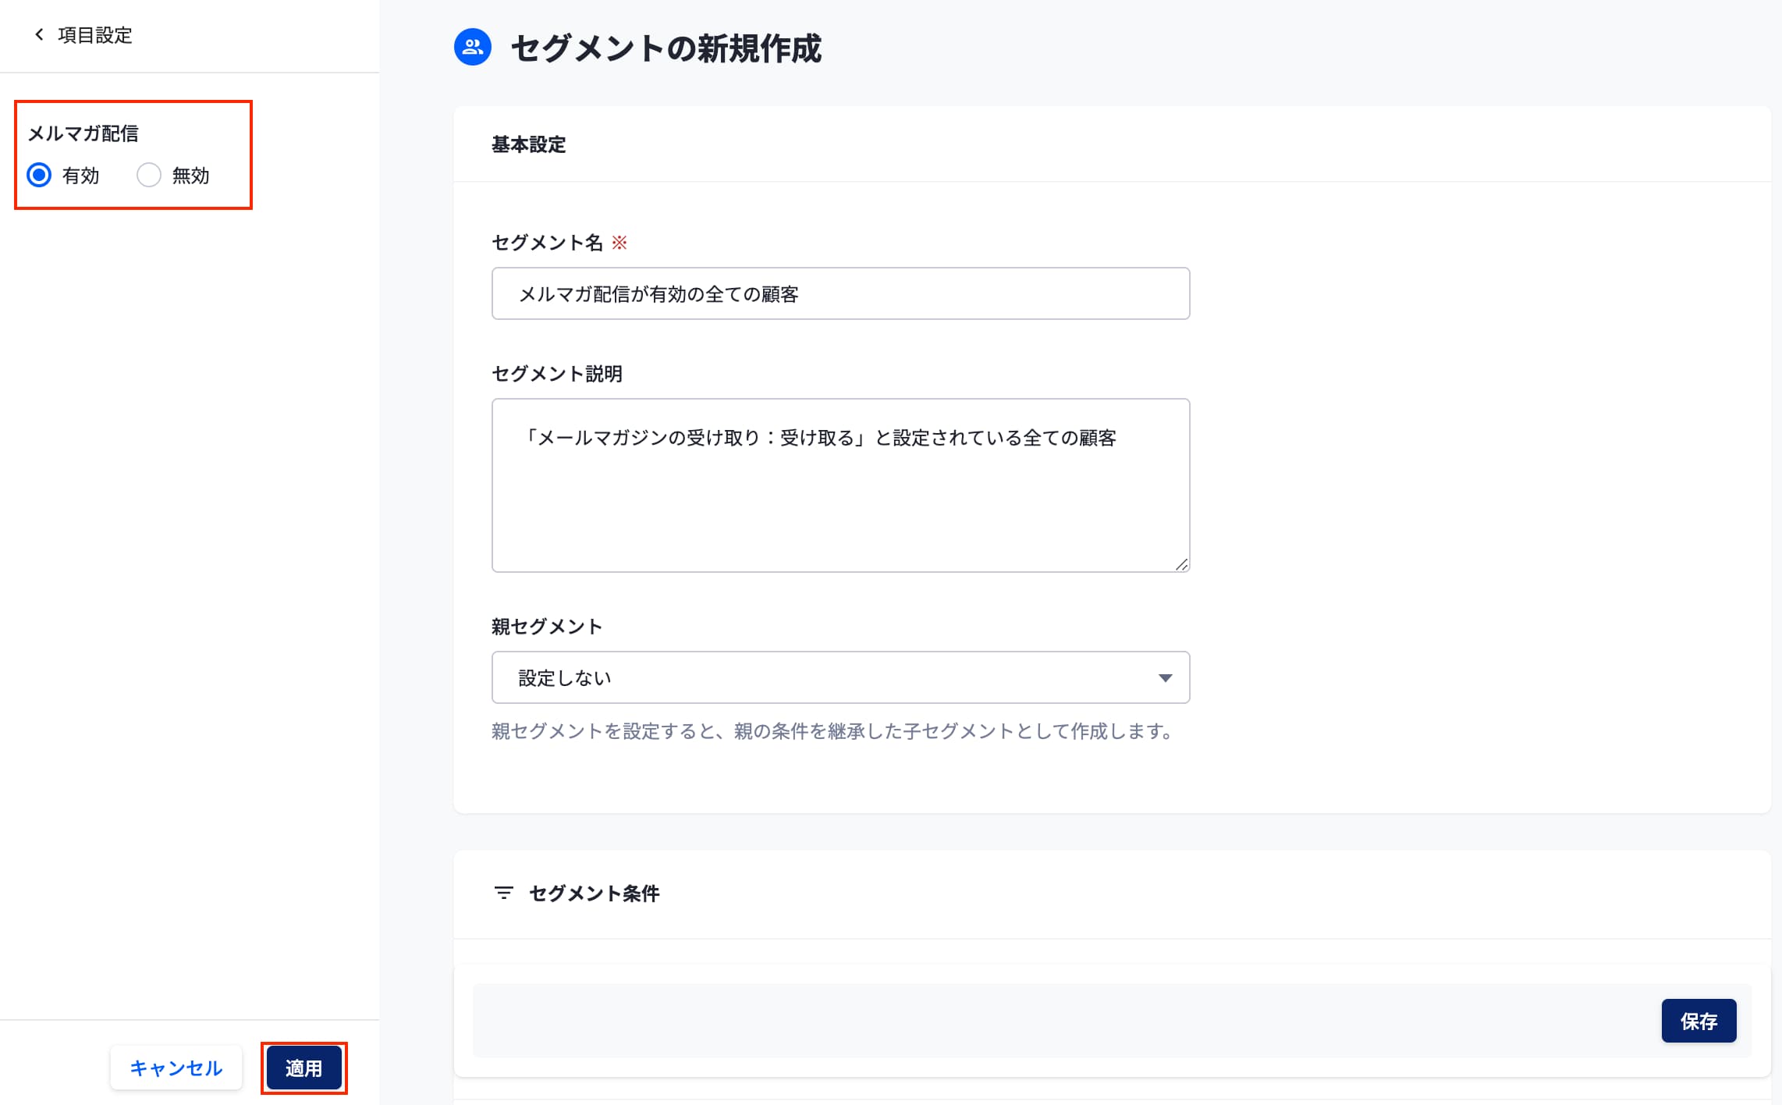This screenshot has width=1782, height=1105.
Task: Select the 無効 radio button
Action: 148,175
